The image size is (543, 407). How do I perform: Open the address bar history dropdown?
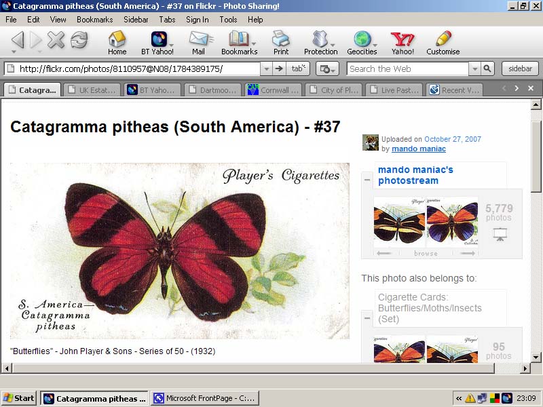pyautogui.click(x=265, y=69)
